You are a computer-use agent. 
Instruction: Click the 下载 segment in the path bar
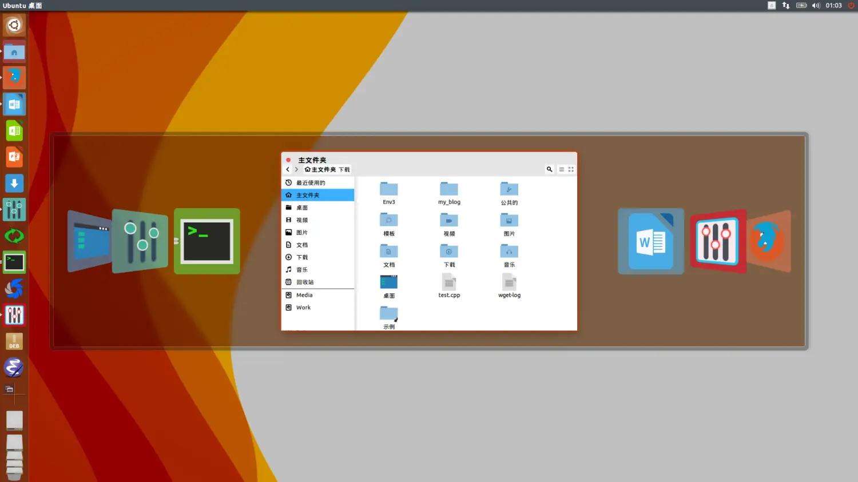344,170
